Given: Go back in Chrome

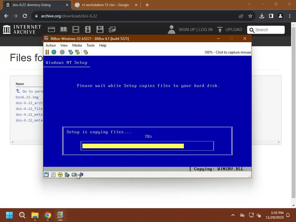Looking at the screenshot, I should point(6,16).
